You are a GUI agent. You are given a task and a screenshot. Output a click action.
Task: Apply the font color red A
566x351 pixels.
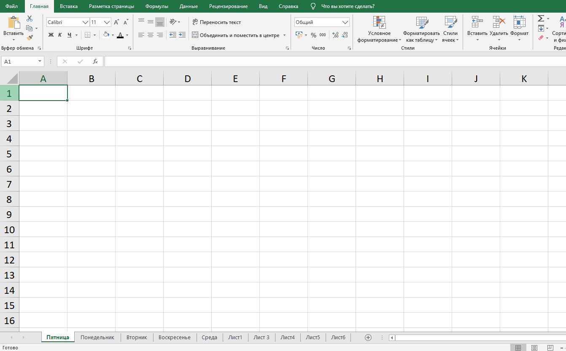(x=120, y=35)
